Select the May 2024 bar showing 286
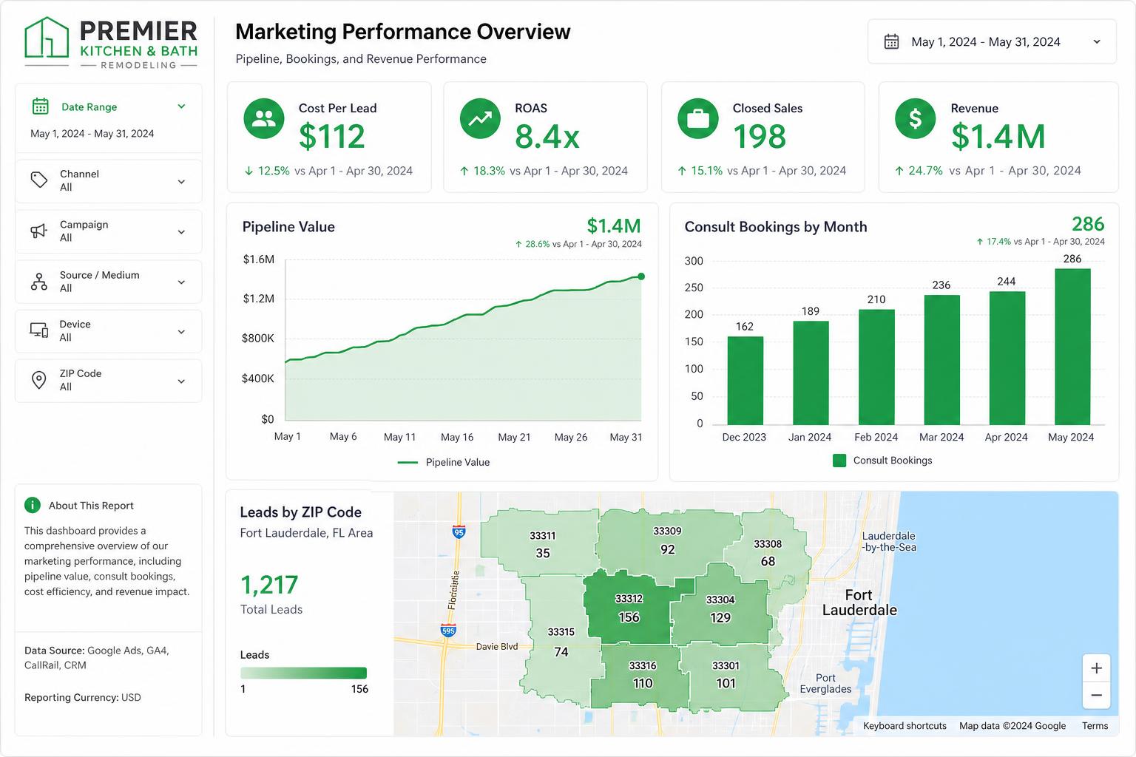 point(1072,346)
